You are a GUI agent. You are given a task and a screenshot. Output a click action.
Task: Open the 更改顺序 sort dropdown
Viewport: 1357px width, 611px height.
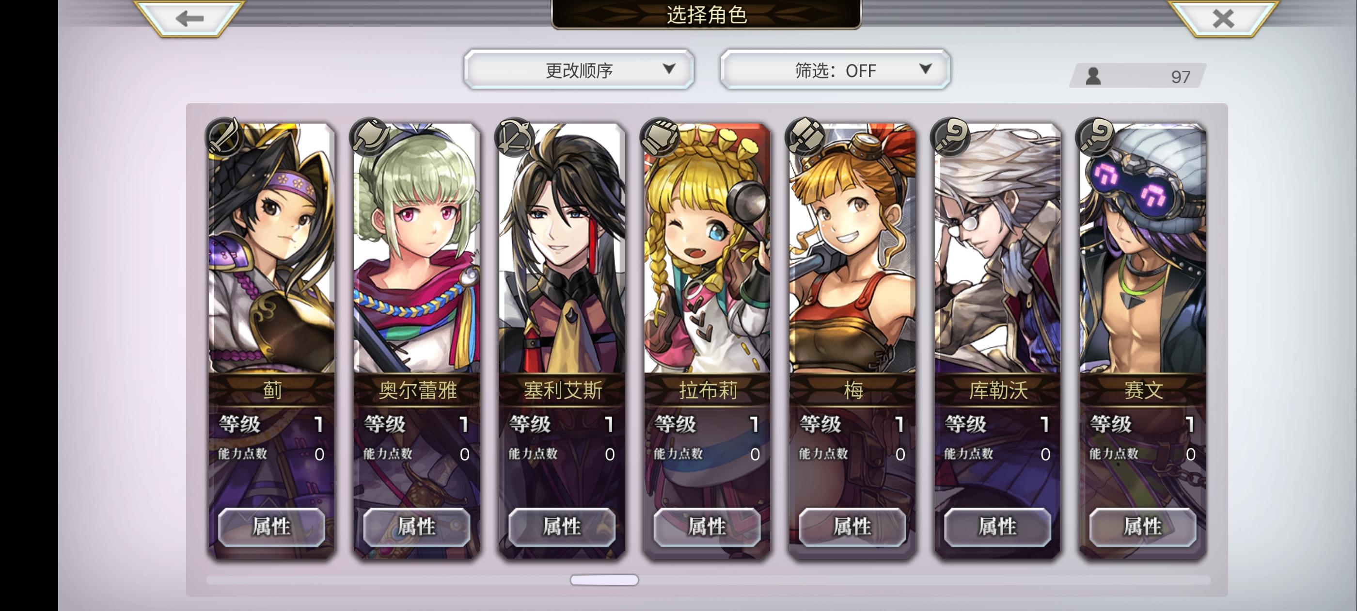579,70
